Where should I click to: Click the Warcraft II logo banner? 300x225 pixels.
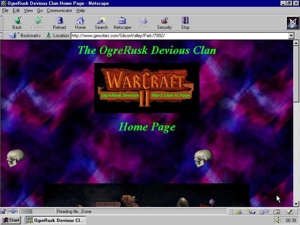tap(147, 88)
